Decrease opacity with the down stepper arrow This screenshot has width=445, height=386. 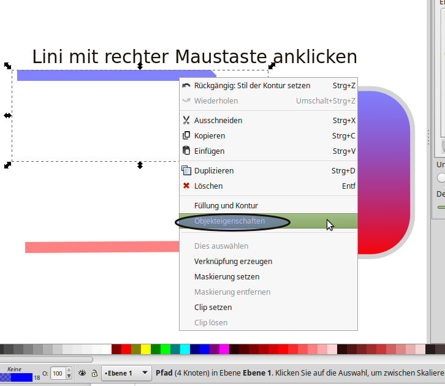coord(69,376)
